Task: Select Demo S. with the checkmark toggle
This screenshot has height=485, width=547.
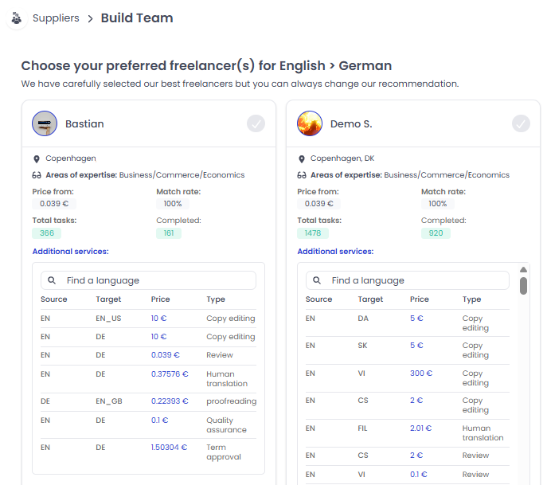Action: tap(521, 123)
